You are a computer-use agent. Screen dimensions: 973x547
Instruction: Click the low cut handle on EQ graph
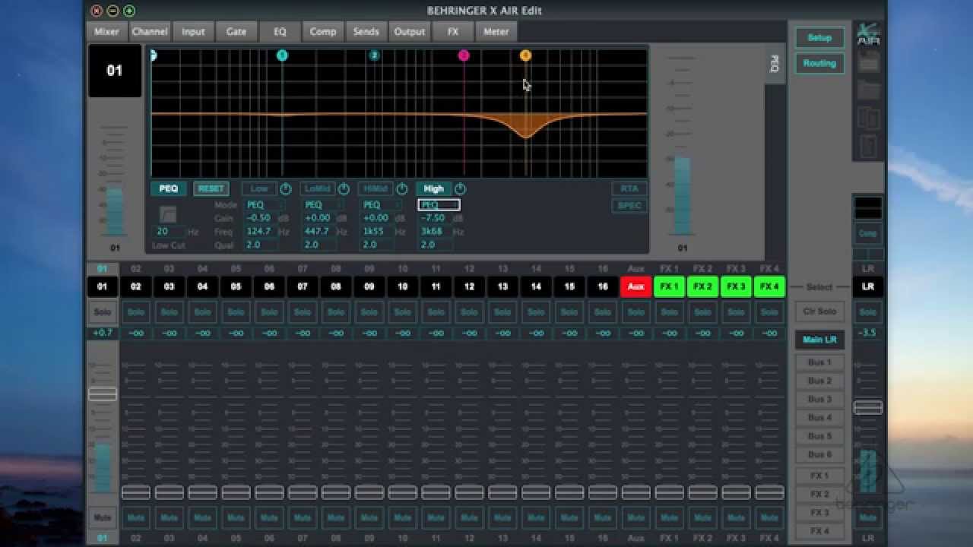tap(153, 55)
